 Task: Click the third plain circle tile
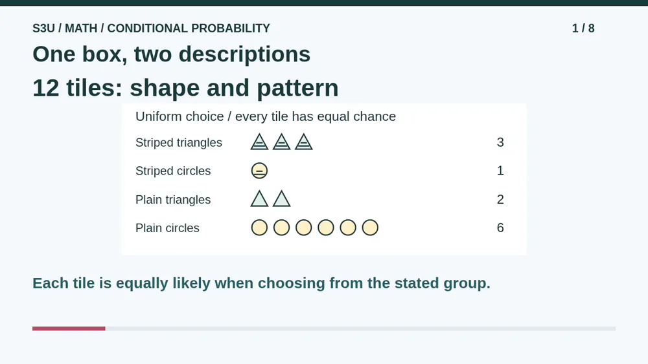[304, 228]
